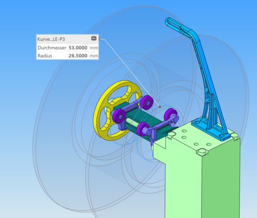Click the Durchmesser label

tap(52, 48)
